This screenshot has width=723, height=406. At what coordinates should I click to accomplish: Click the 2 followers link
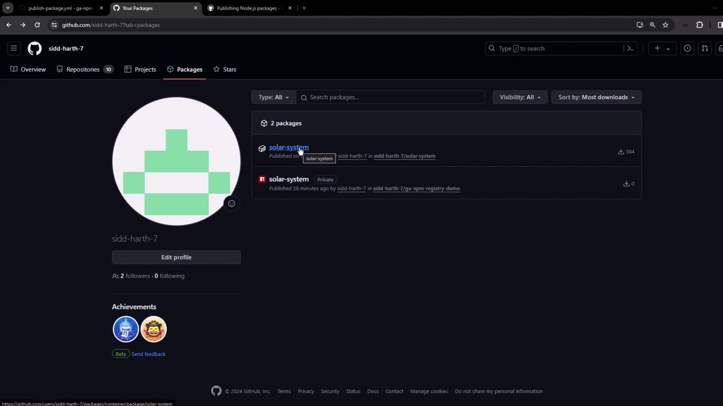[x=135, y=276]
